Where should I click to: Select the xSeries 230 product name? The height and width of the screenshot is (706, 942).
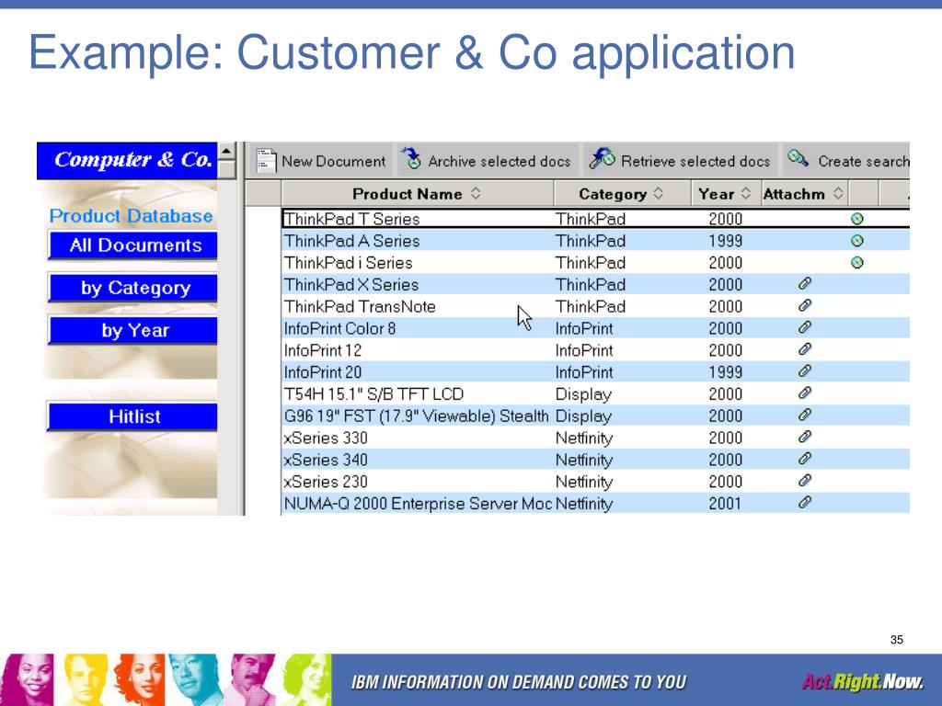coord(326,482)
